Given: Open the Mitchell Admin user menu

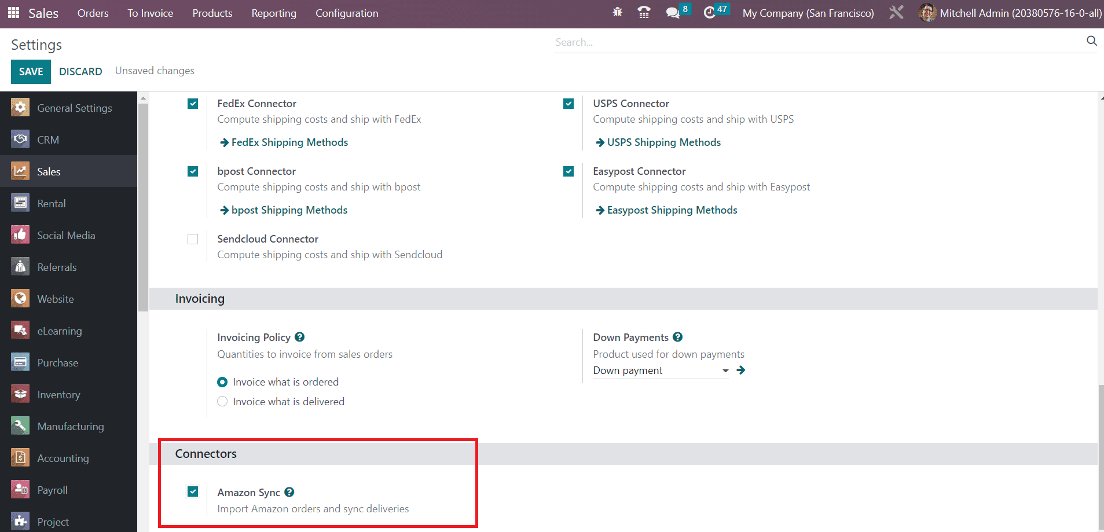Looking at the screenshot, I should (1011, 13).
